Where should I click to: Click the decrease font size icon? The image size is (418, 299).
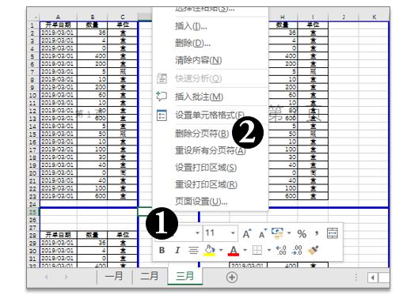tap(263, 234)
